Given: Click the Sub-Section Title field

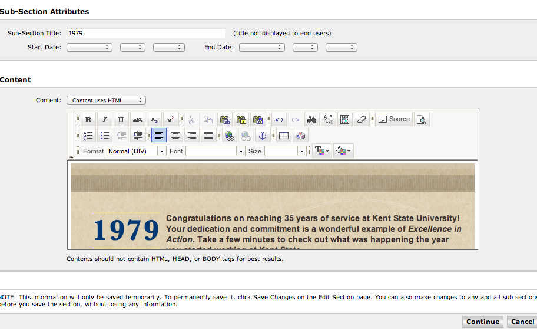Looking at the screenshot, I should [146, 33].
